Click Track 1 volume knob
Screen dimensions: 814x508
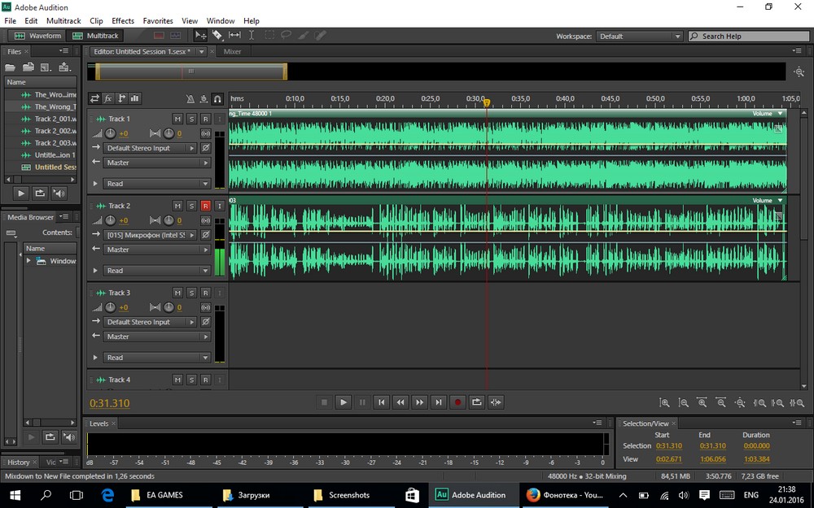[x=111, y=133]
